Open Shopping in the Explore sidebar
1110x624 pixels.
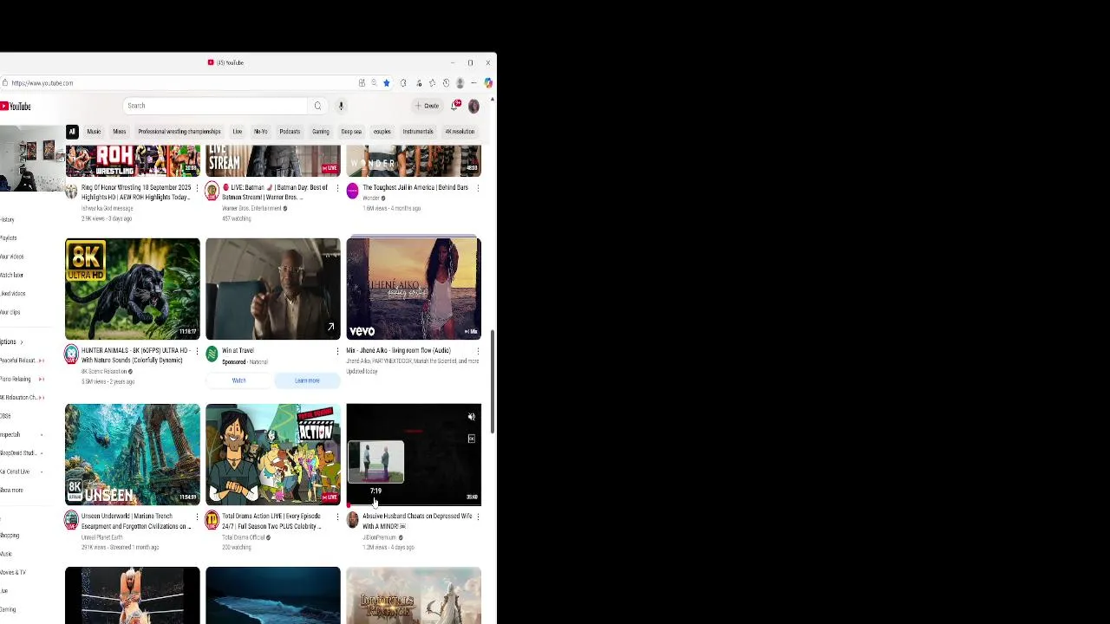[x=10, y=536]
